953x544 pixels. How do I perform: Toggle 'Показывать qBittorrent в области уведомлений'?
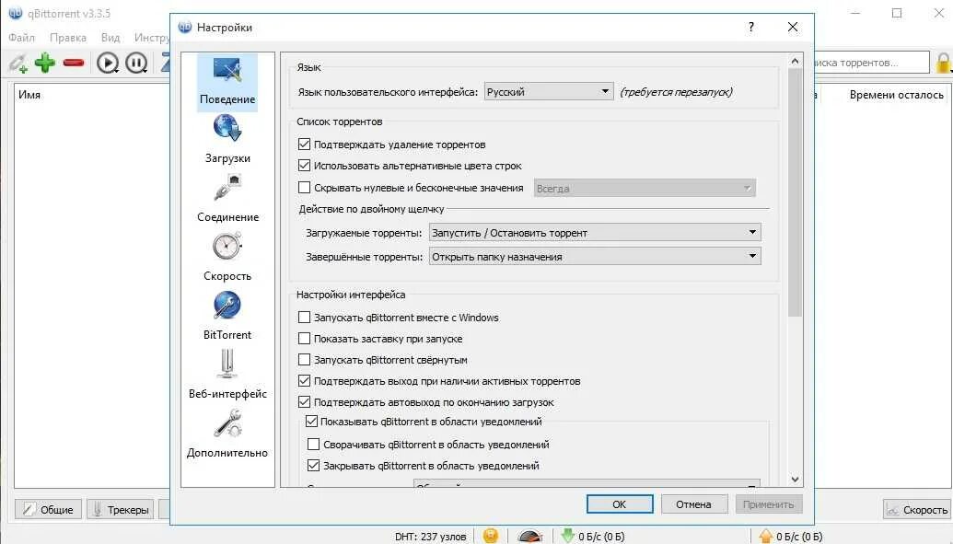coord(312,422)
